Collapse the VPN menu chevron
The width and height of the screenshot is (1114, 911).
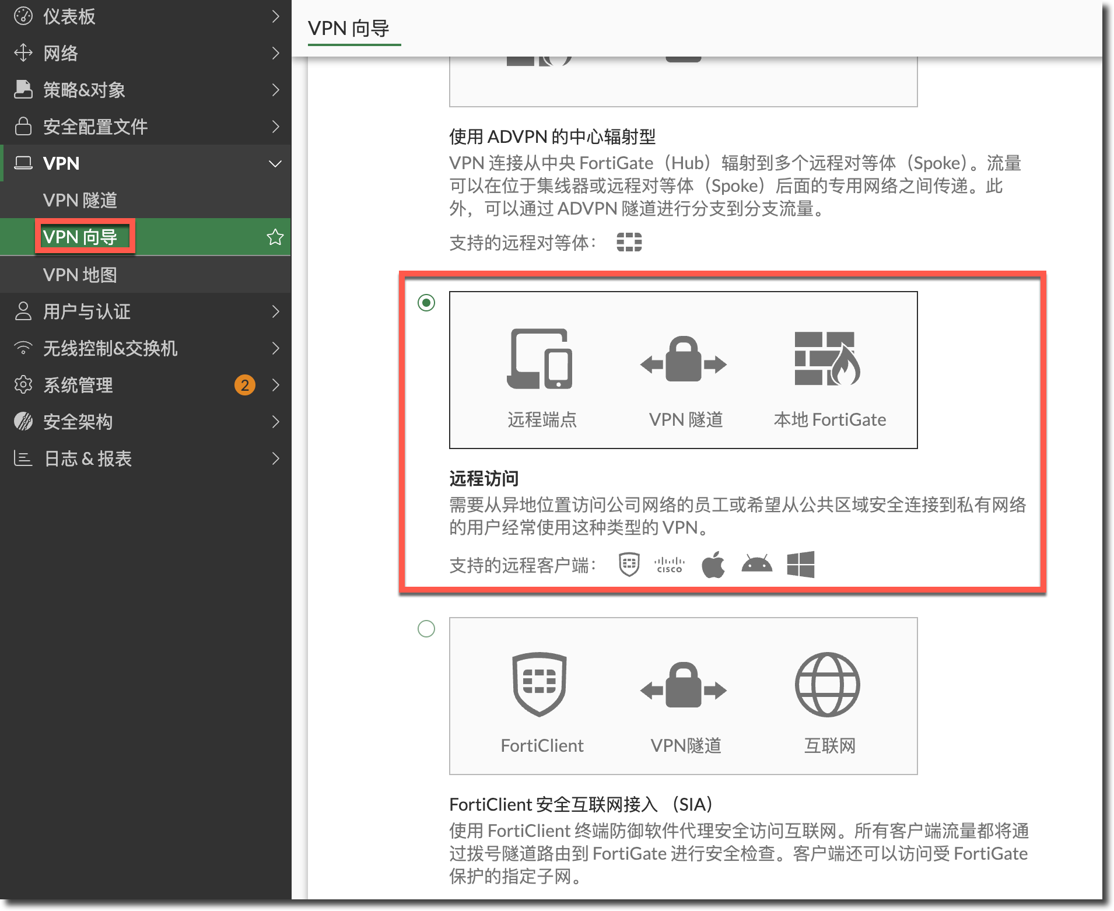point(275,164)
